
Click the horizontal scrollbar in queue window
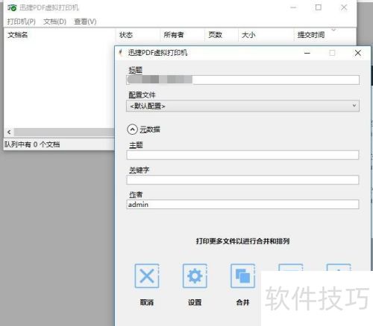click(x=64, y=132)
